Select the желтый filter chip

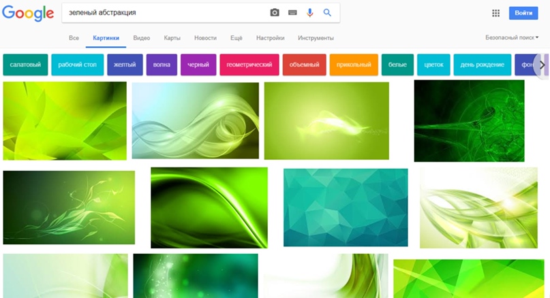(125, 65)
